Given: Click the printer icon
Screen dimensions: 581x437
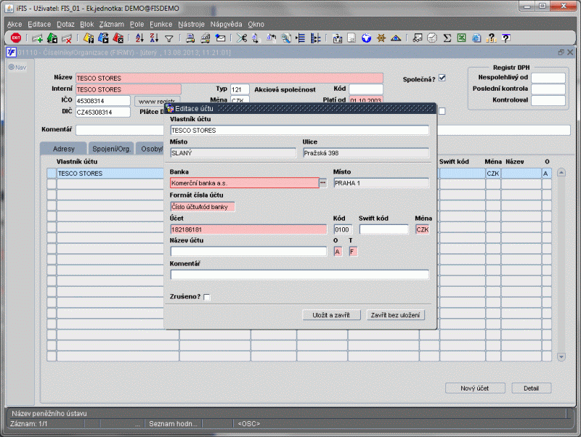Looking at the screenshot, I should click(190, 38).
